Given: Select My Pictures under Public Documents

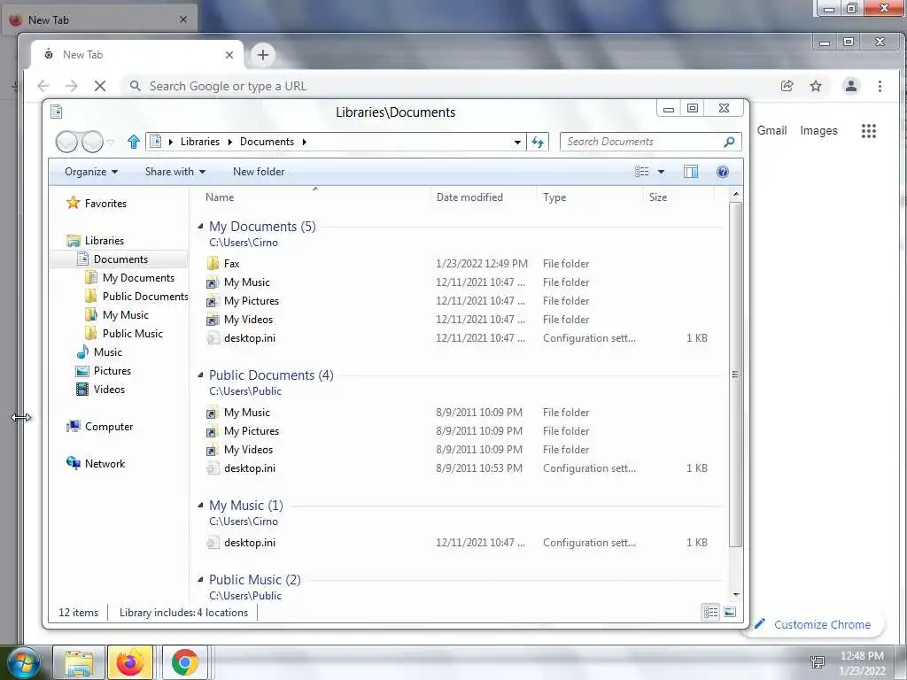Looking at the screenshot, I should pos(251,431).
